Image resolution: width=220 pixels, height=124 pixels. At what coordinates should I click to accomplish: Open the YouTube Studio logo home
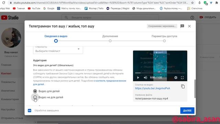10,18
